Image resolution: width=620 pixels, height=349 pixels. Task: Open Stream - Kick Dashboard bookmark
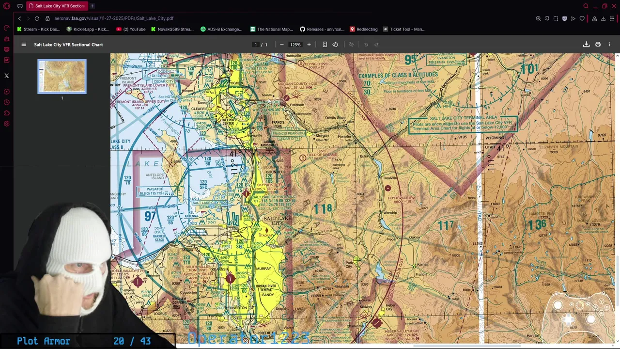coord(39,29)
